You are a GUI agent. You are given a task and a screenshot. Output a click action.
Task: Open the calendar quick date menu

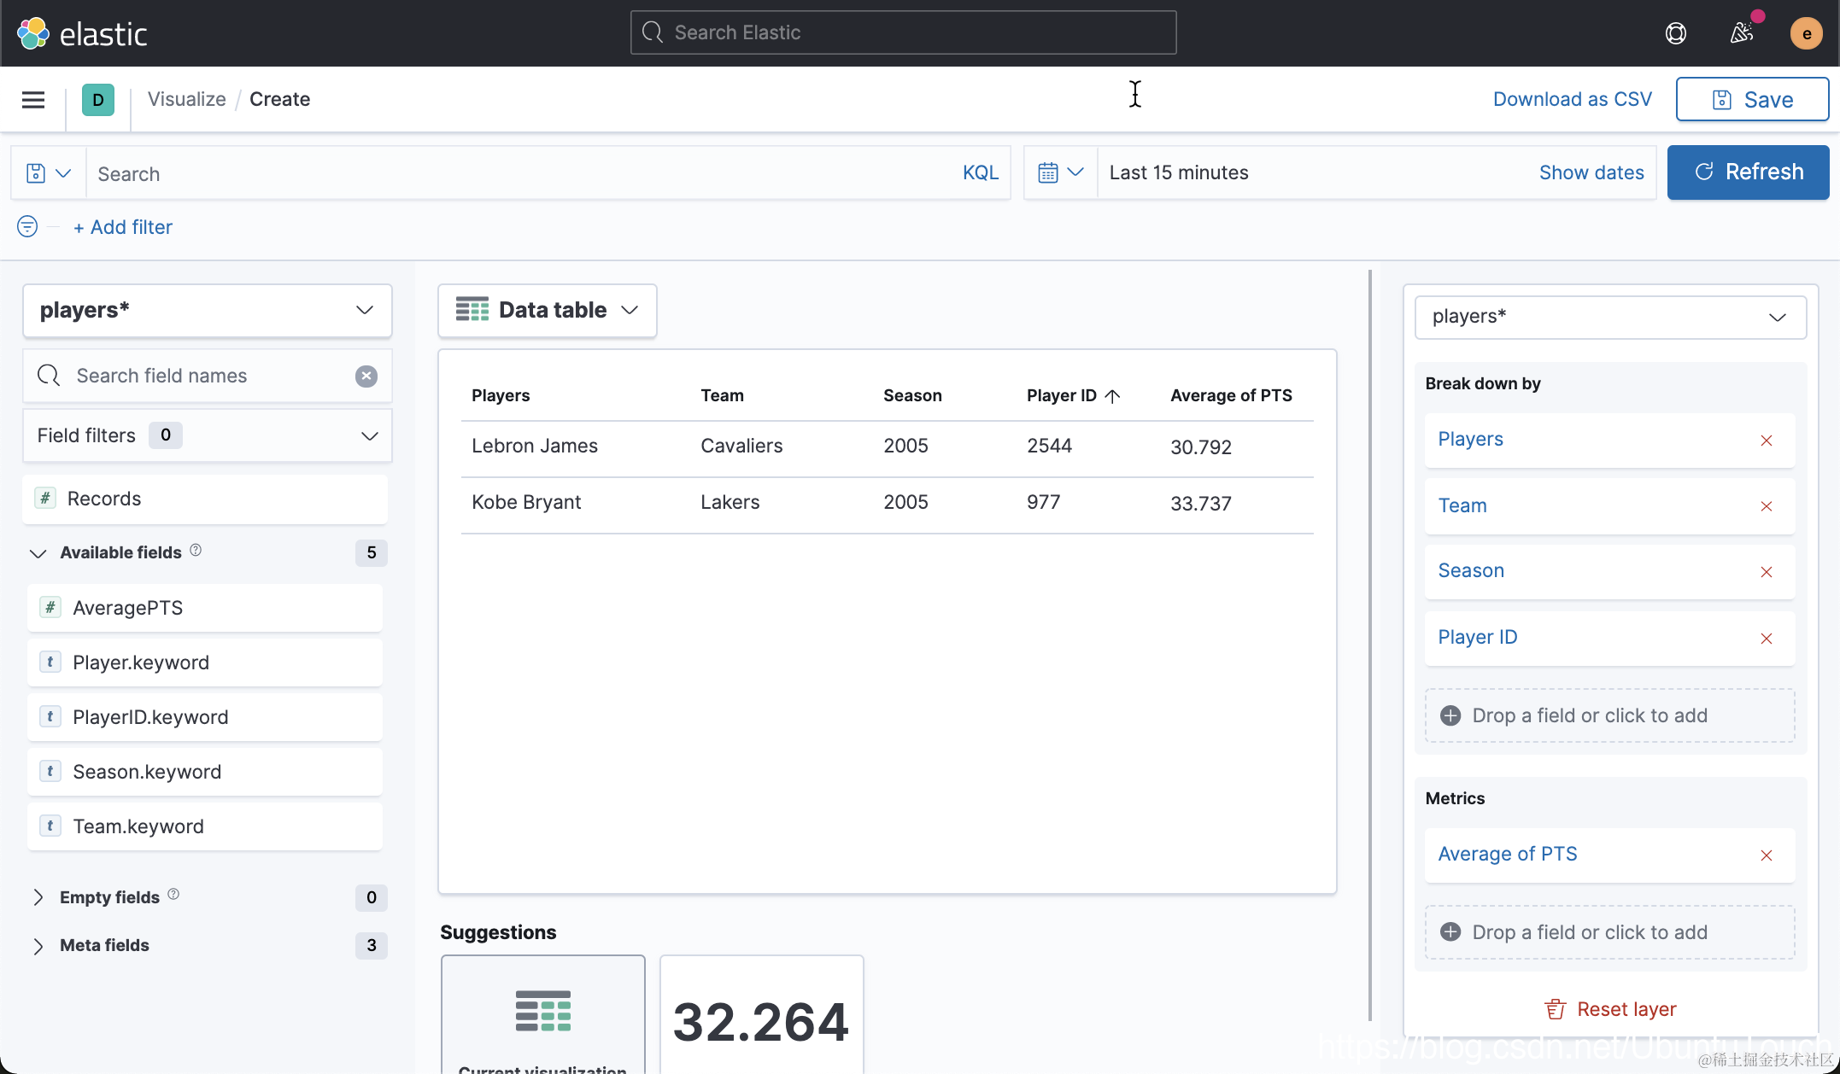[1060, 172]
